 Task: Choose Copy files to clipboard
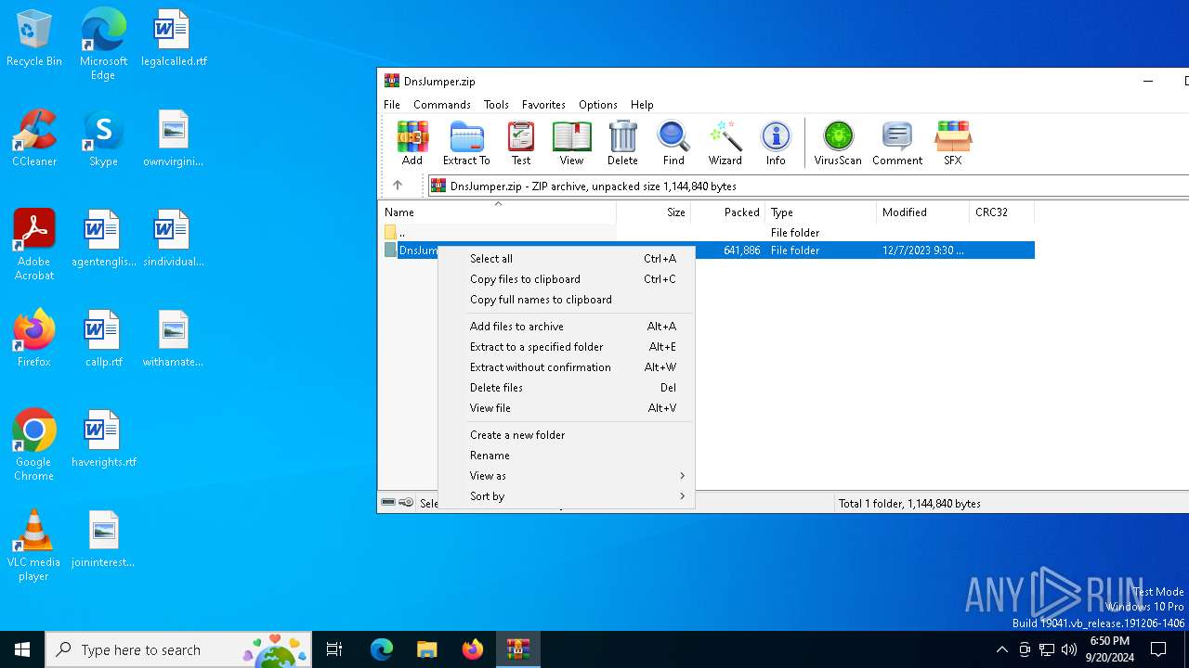[x=567, y=279]
